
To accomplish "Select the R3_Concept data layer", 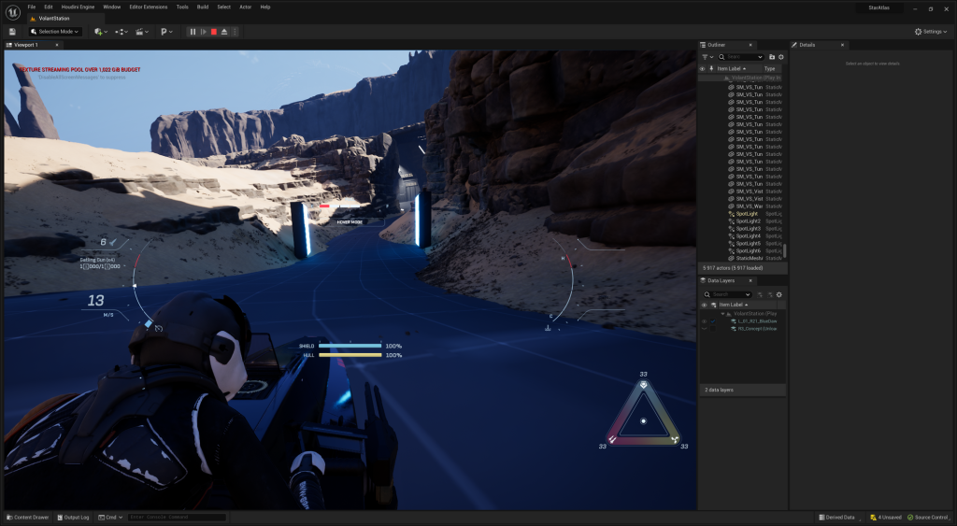I will 757,329.
